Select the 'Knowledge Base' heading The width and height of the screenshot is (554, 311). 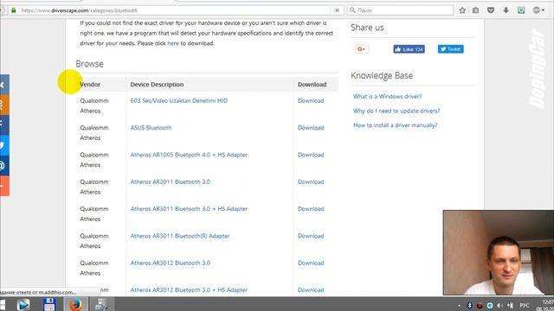(382, 75)
